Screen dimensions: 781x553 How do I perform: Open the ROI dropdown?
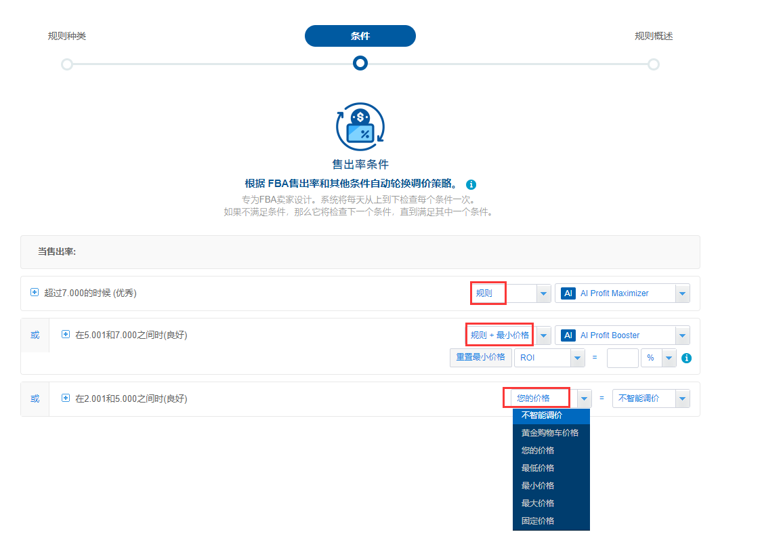[x=549, y=358]
